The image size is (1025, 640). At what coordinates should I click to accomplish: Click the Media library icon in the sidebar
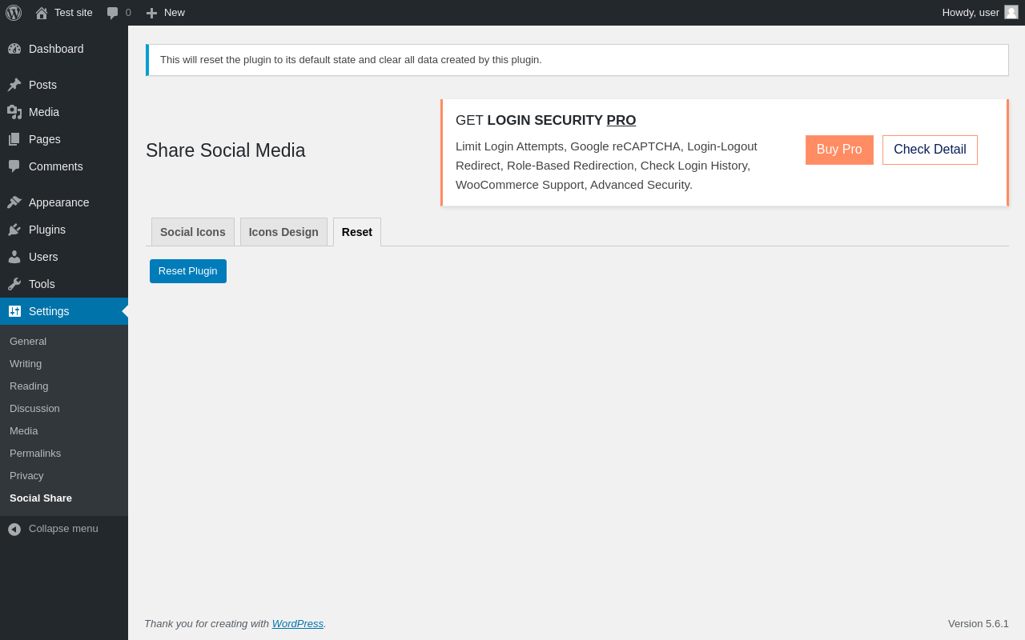[x=14, y=112]
